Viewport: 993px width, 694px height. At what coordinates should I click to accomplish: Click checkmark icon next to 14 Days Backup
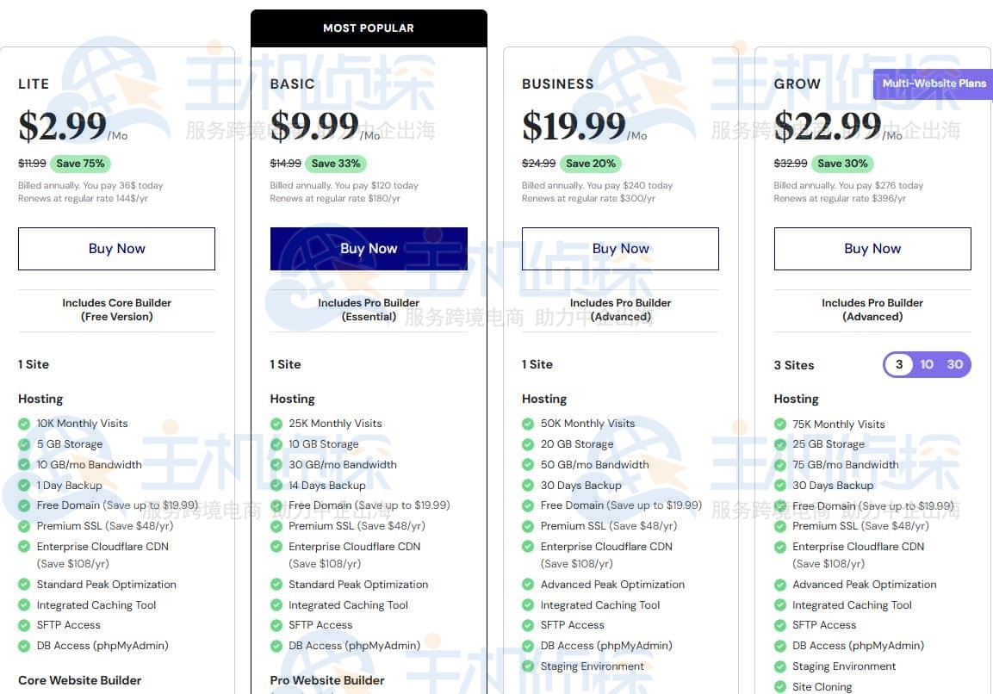point(276,486)
